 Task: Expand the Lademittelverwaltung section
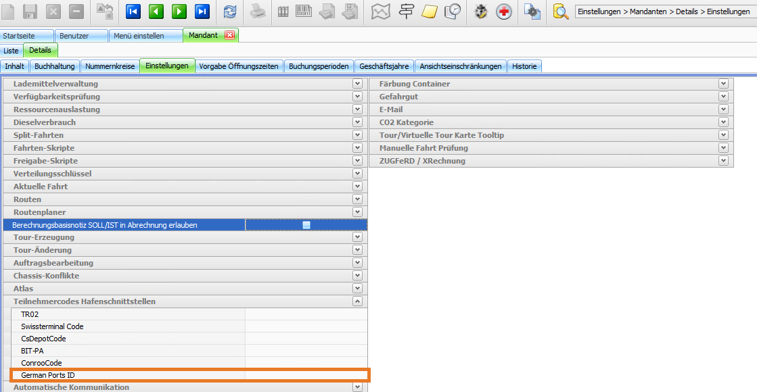point(357,84)
